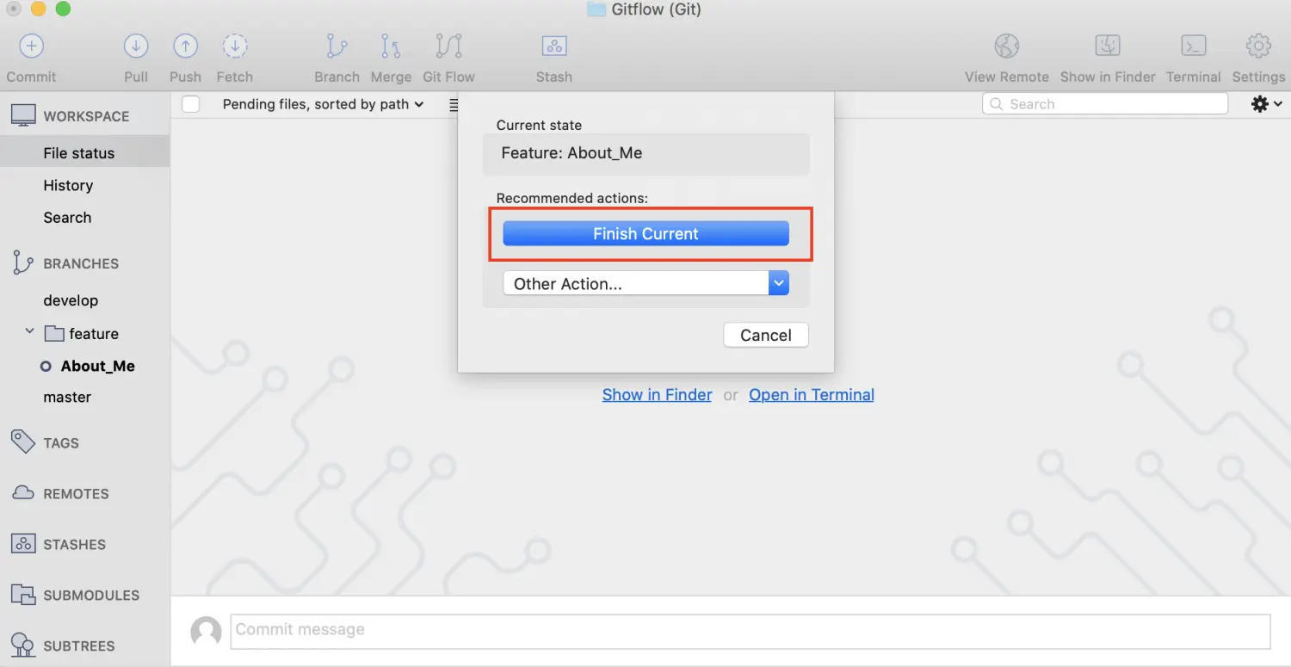Viewport: 1291px width, 667px height.
Task: Open the Merge tool
Action: tap(391, 46)
